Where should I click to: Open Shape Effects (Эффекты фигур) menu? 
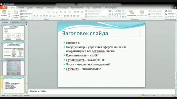click(x=155, y=16)
